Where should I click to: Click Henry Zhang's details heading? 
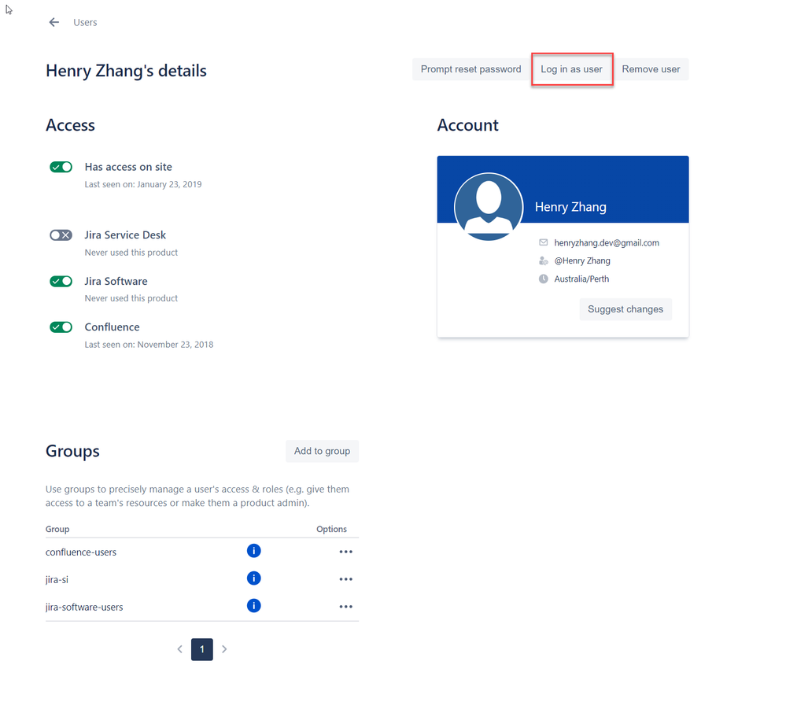(126, 71)
